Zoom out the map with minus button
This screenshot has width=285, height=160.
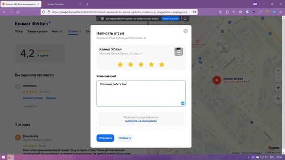point(278,78)
